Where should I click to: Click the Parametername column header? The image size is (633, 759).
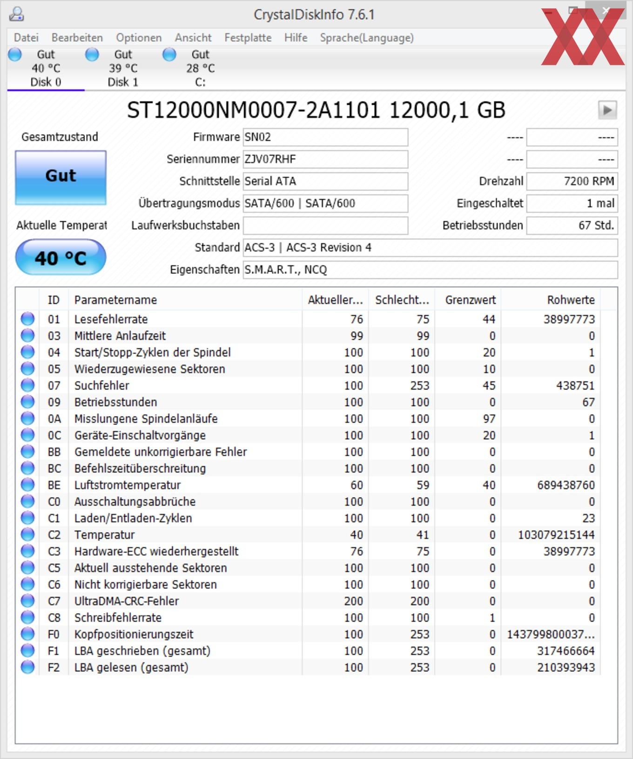tap(185, 300)
